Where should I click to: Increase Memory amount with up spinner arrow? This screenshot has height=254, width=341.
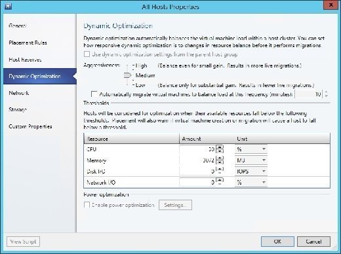pyautogui.click(x=220, y=158)
